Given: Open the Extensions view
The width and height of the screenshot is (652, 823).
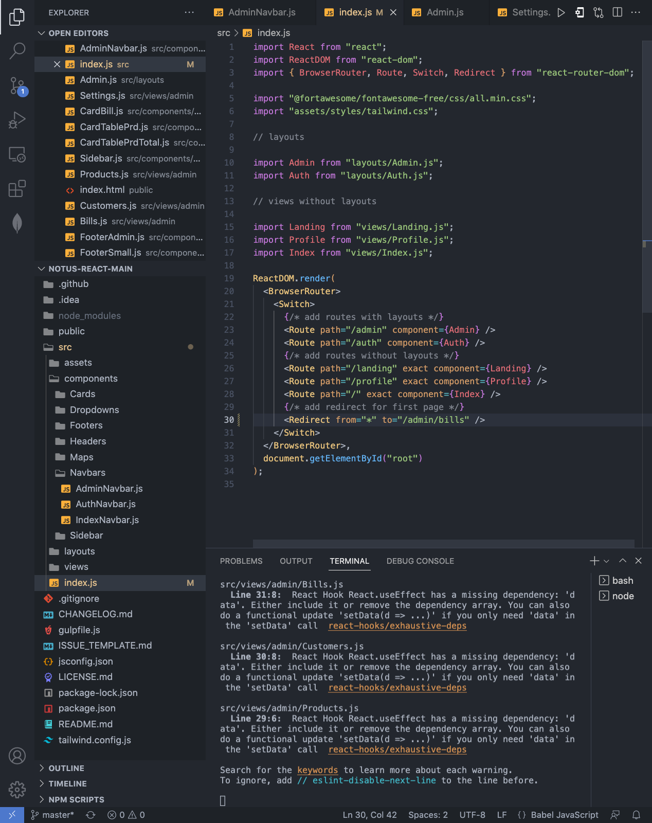Looking at the screenshot, I should [17, 189].
